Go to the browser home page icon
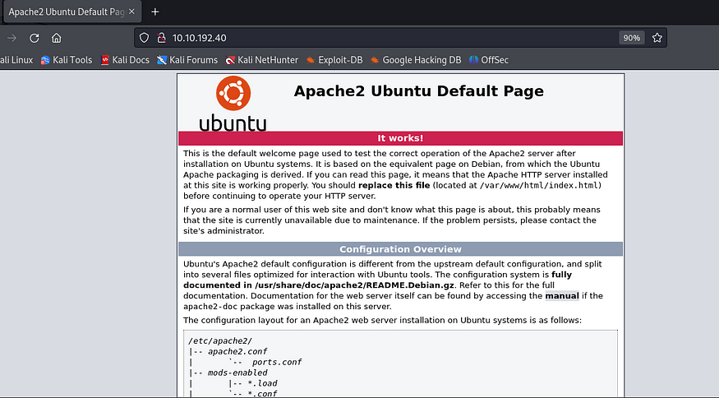719x398 pixels. [x=57, y=38]
